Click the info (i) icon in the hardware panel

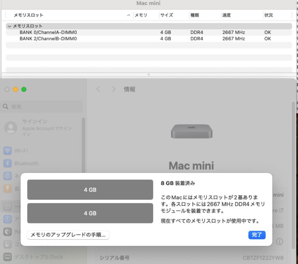click(280, 242)
